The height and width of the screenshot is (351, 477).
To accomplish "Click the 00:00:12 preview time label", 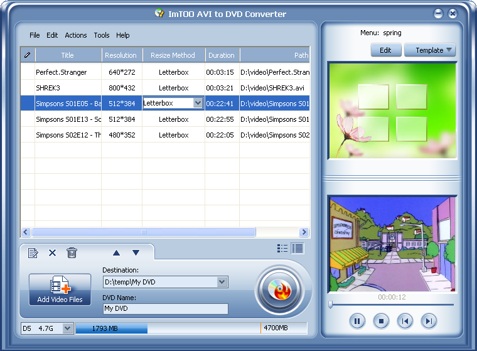I will pyautogui.click(x=392, y=297).
